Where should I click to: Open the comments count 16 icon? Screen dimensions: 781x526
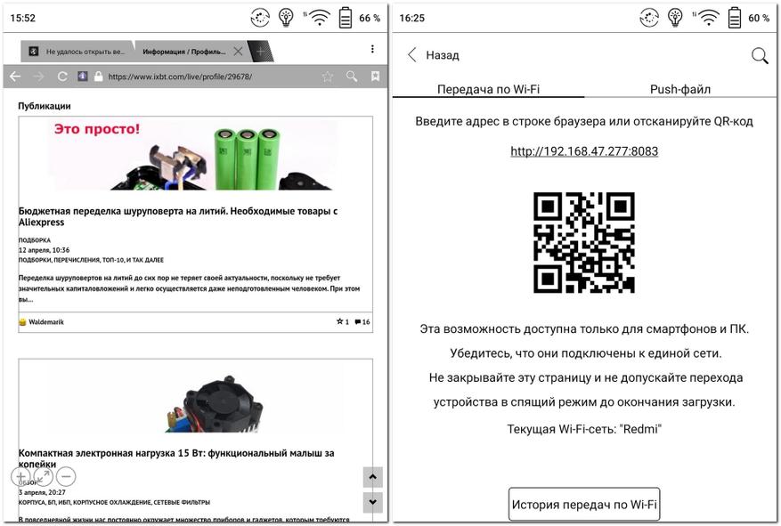point(362,322)
